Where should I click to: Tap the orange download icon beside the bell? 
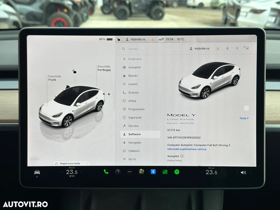coord(218,48)
